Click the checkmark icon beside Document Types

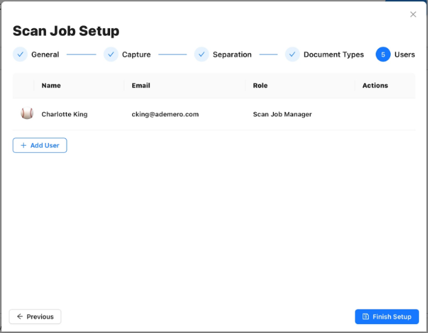click(292, 54)
